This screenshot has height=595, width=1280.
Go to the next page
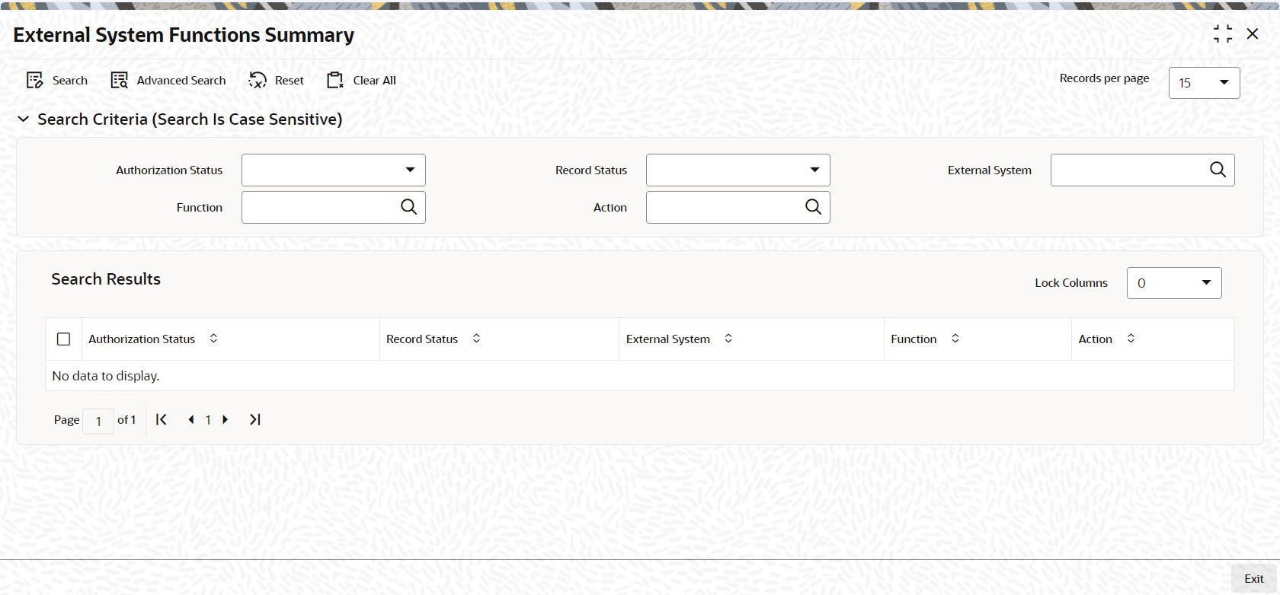(226, 419)
